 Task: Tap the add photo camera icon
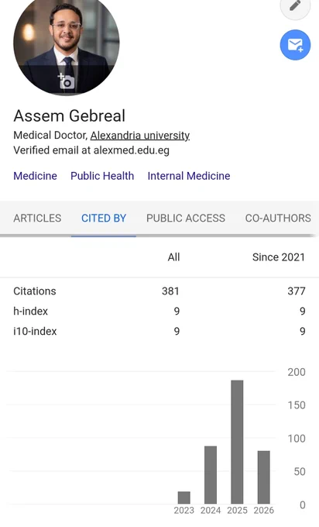point(66,81)
